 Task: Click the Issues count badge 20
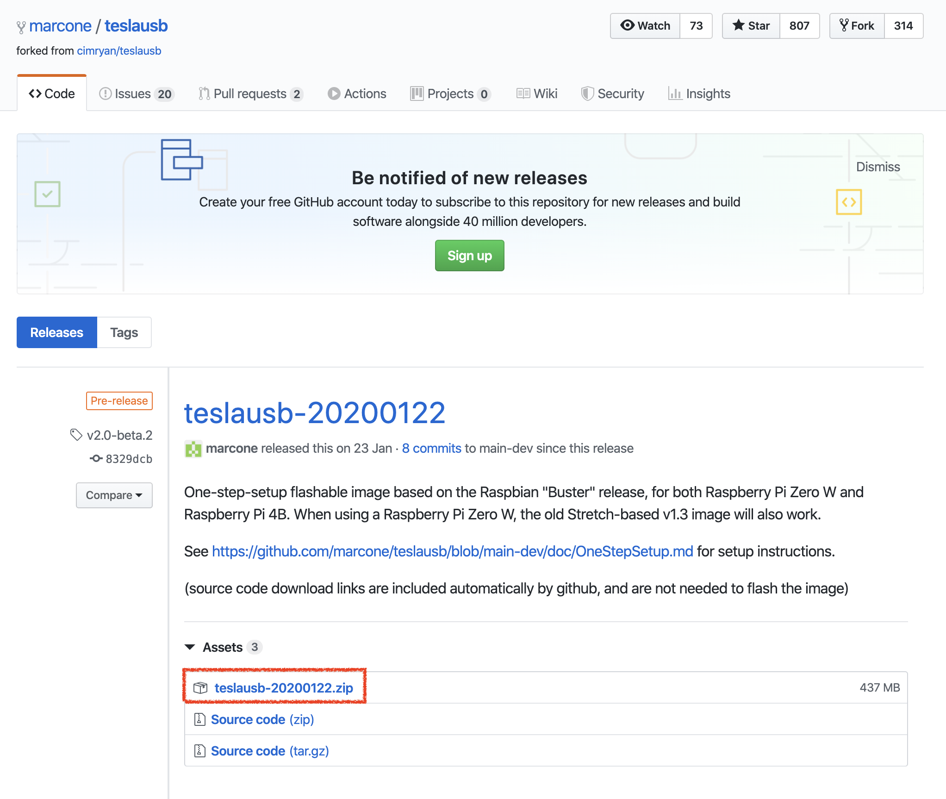tap(164, 94)
